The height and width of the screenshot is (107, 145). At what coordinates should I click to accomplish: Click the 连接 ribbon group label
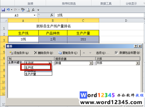point(30,4)
